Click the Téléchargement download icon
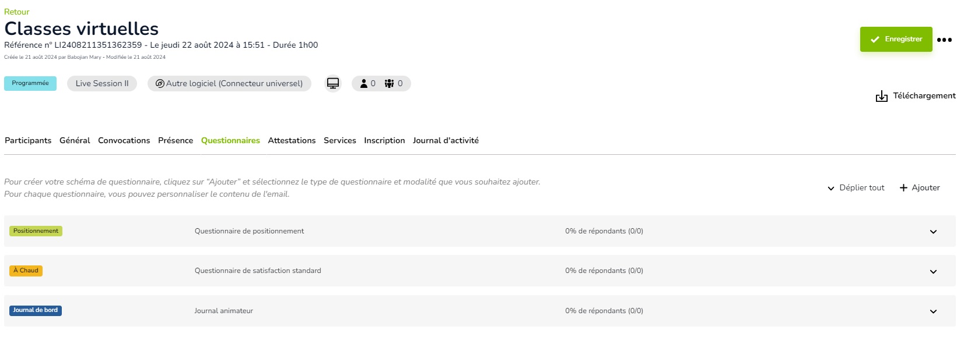Viewport: 971px width, 344px height. (881, 96)
